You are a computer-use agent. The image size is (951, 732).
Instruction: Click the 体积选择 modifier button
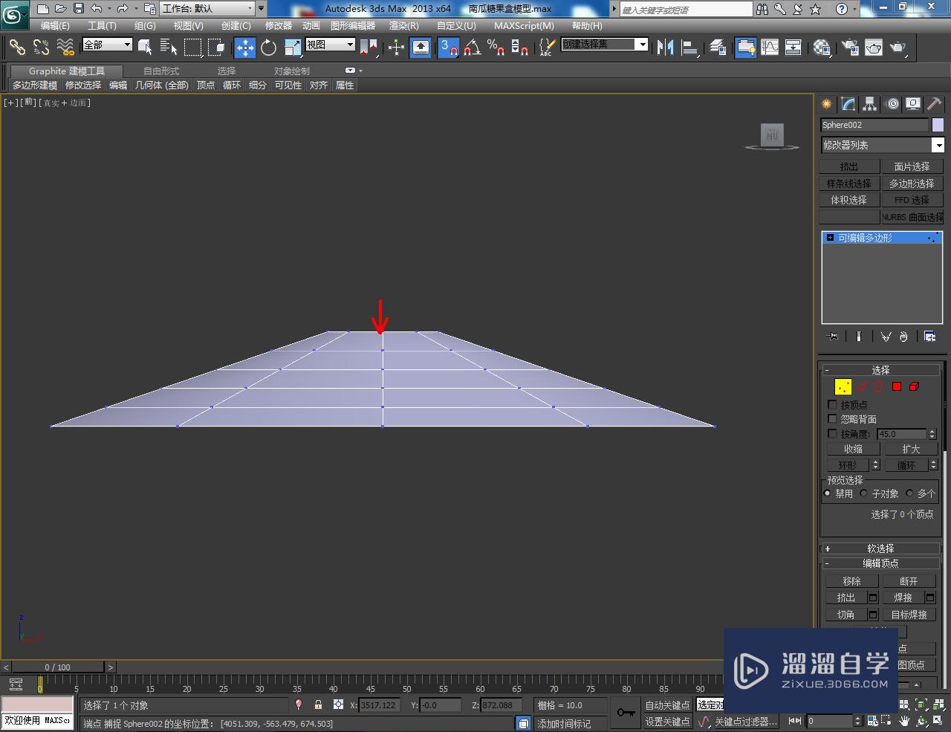(849, 200)
